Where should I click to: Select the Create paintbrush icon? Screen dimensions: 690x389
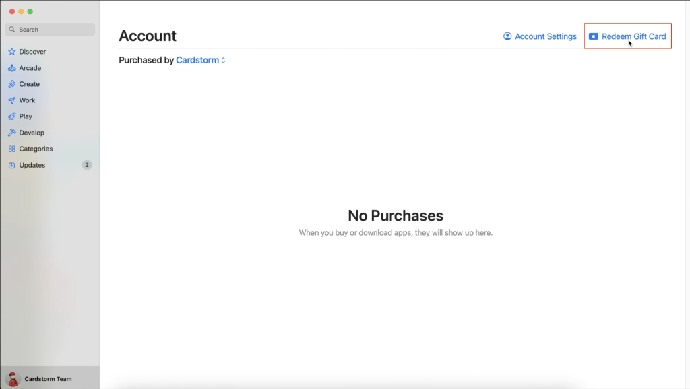(12, 84)
